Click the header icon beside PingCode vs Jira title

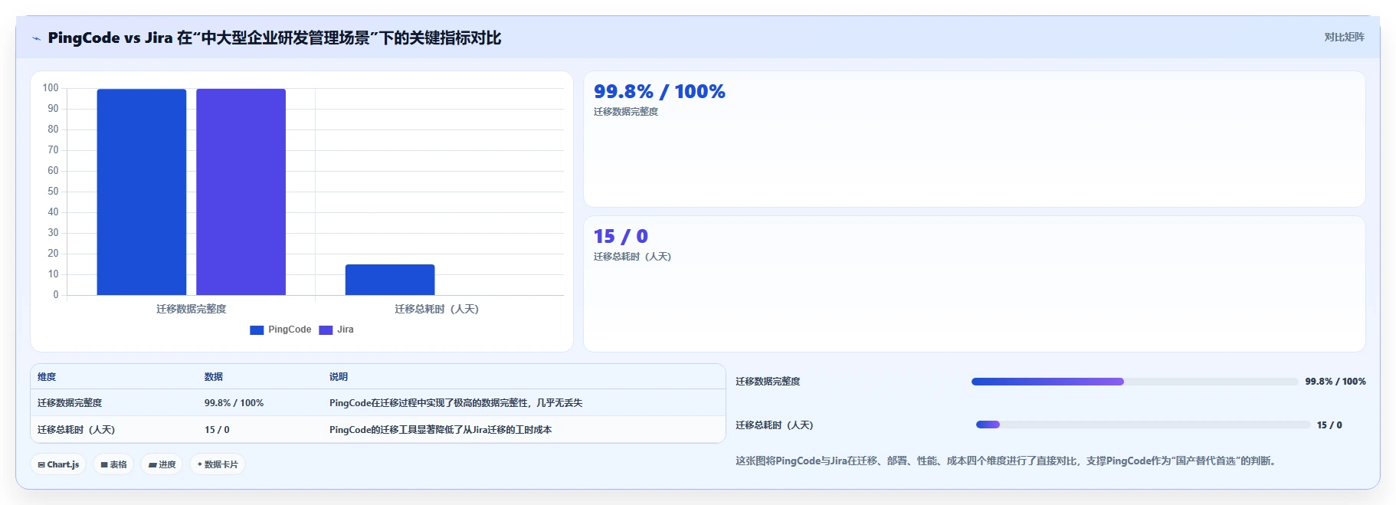36,38
